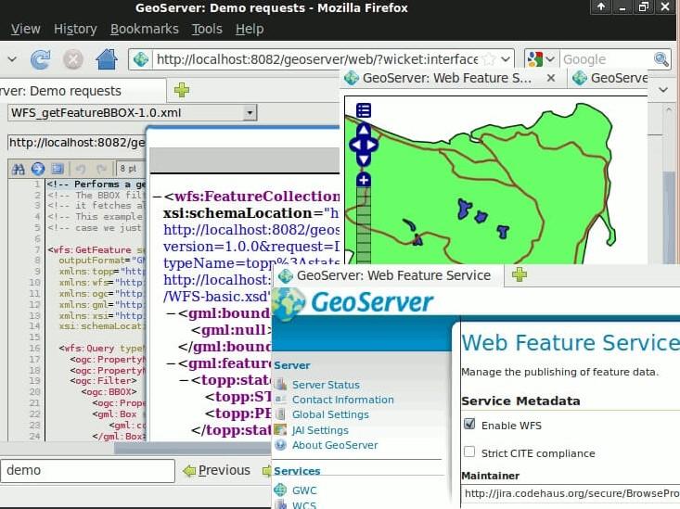Click the magnifier icon in the Google search box
Image resolution: width=680 pixels, height=509 pixels.
click(661, 59)
